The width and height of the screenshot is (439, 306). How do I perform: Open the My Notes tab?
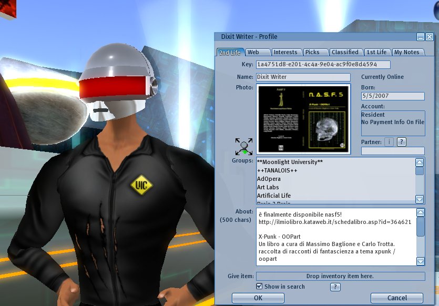click(408, 52)
